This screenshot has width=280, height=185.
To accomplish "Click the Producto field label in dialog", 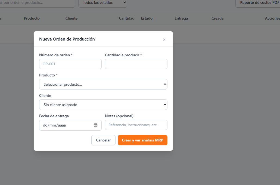I will [x=48, y=75].
